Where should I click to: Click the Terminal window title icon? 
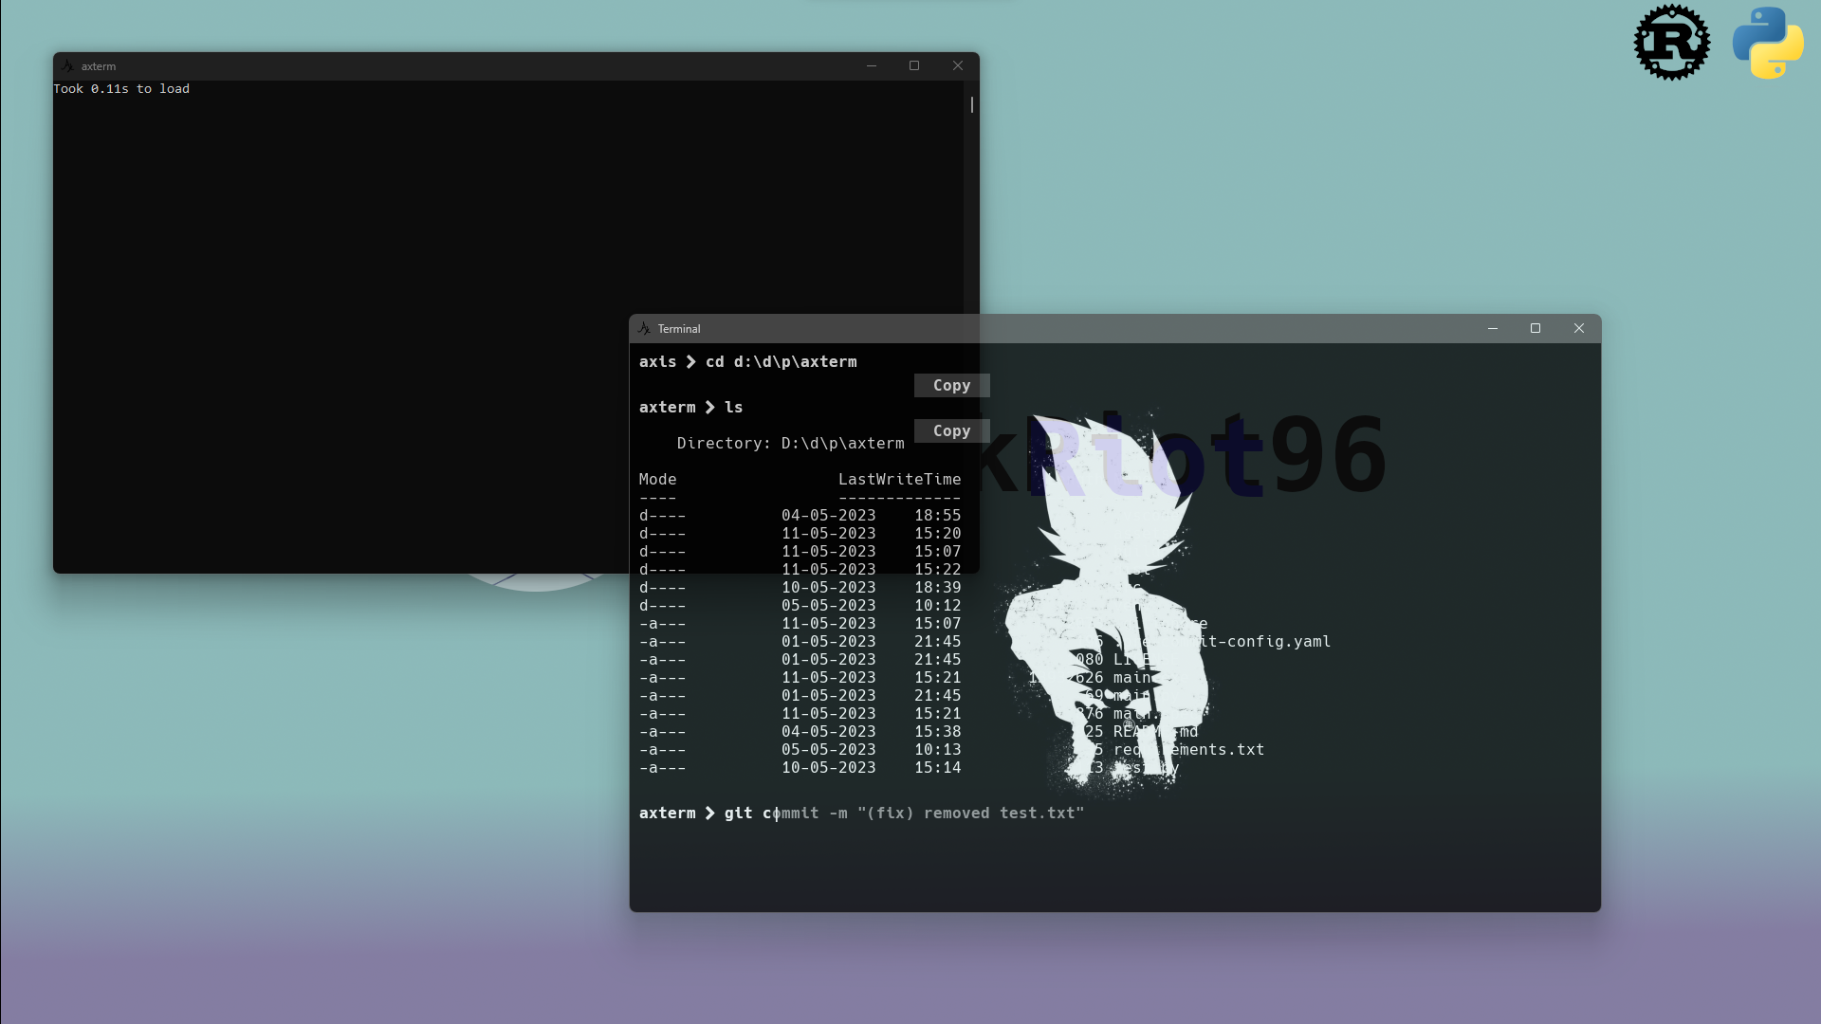644,328
